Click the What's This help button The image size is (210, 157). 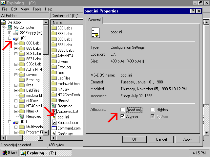(193, 11)
